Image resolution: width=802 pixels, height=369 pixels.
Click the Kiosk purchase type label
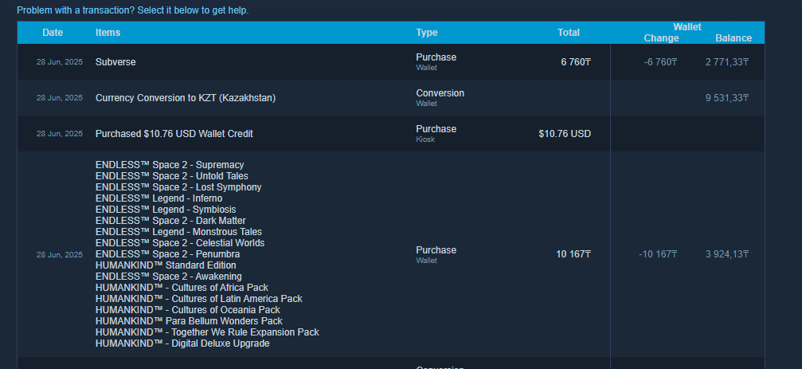tap(425, 139)
